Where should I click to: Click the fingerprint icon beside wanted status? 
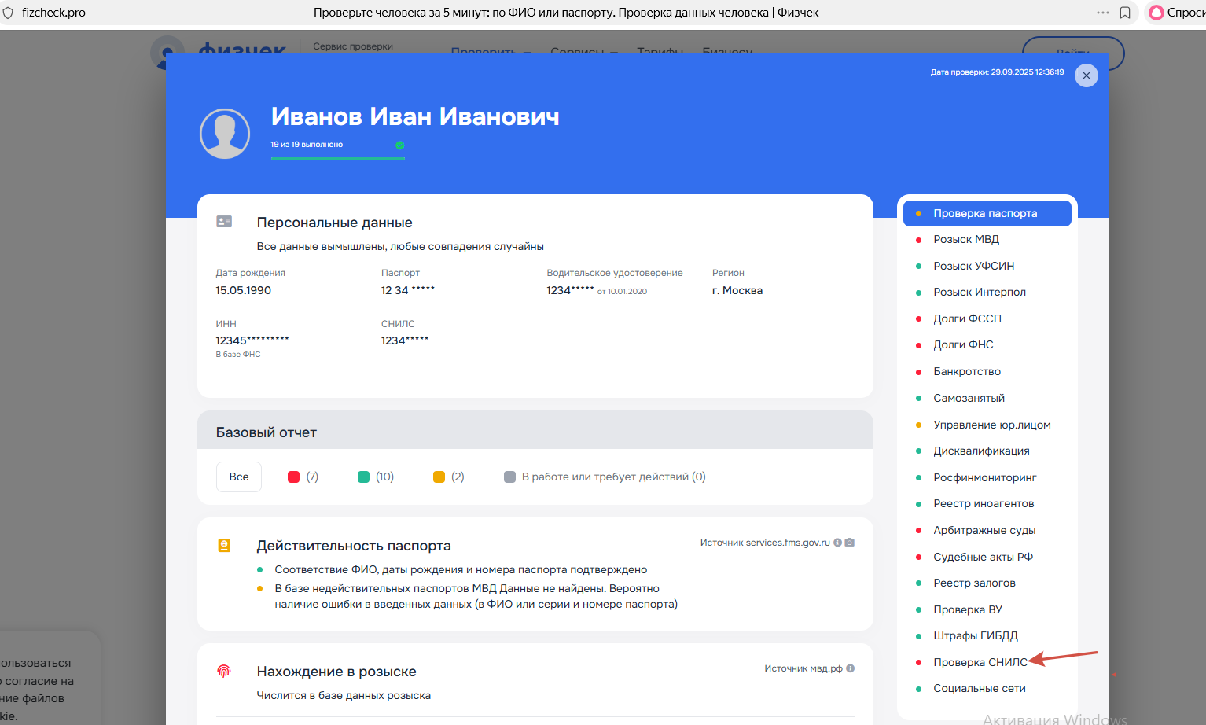[224, 671]
